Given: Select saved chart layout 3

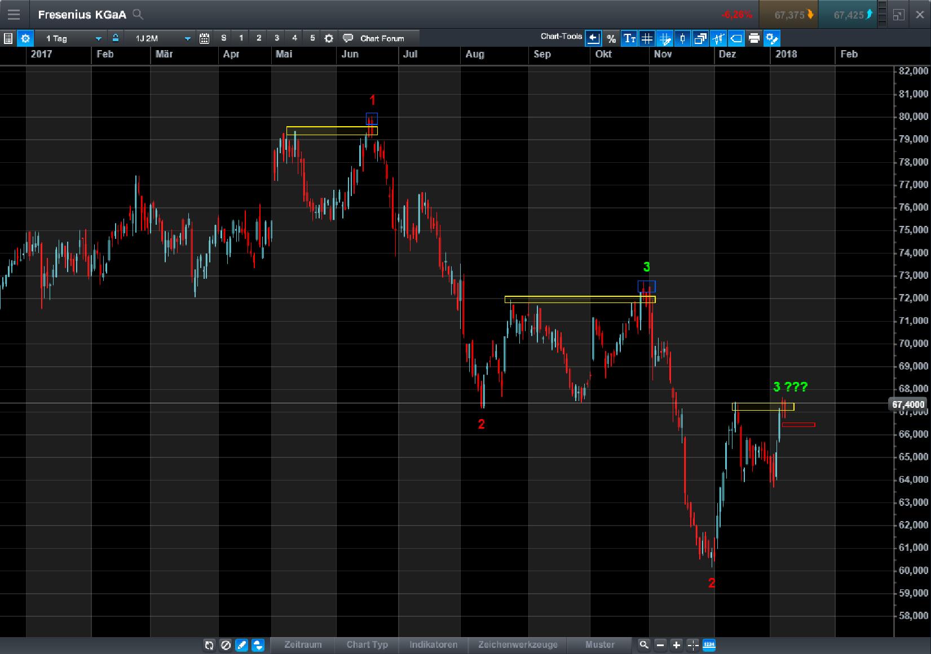Looking at the screenshot, I should click(x=276, y=38).
